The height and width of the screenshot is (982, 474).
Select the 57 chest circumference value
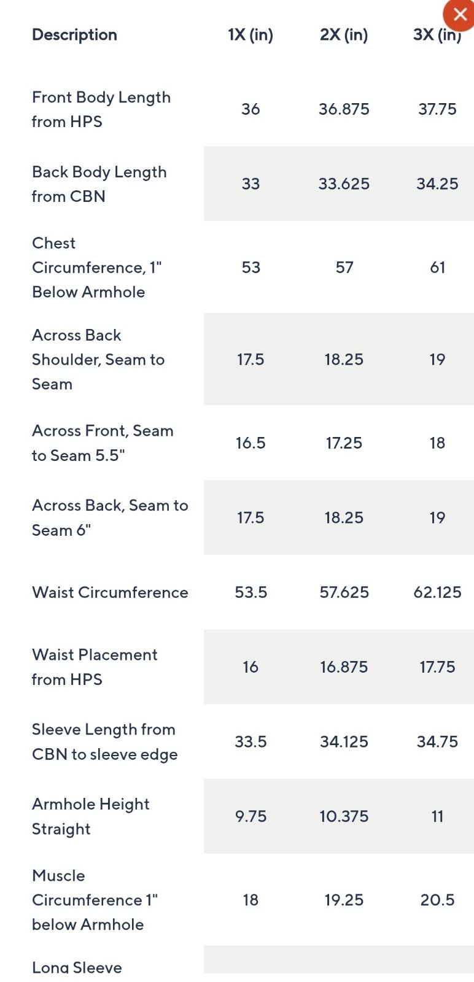(344, 268)
